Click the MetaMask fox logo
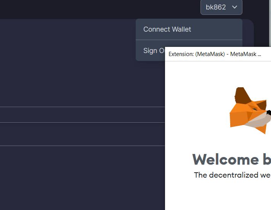This screenshot has width=271, height=210. click(x=250, y=111)
